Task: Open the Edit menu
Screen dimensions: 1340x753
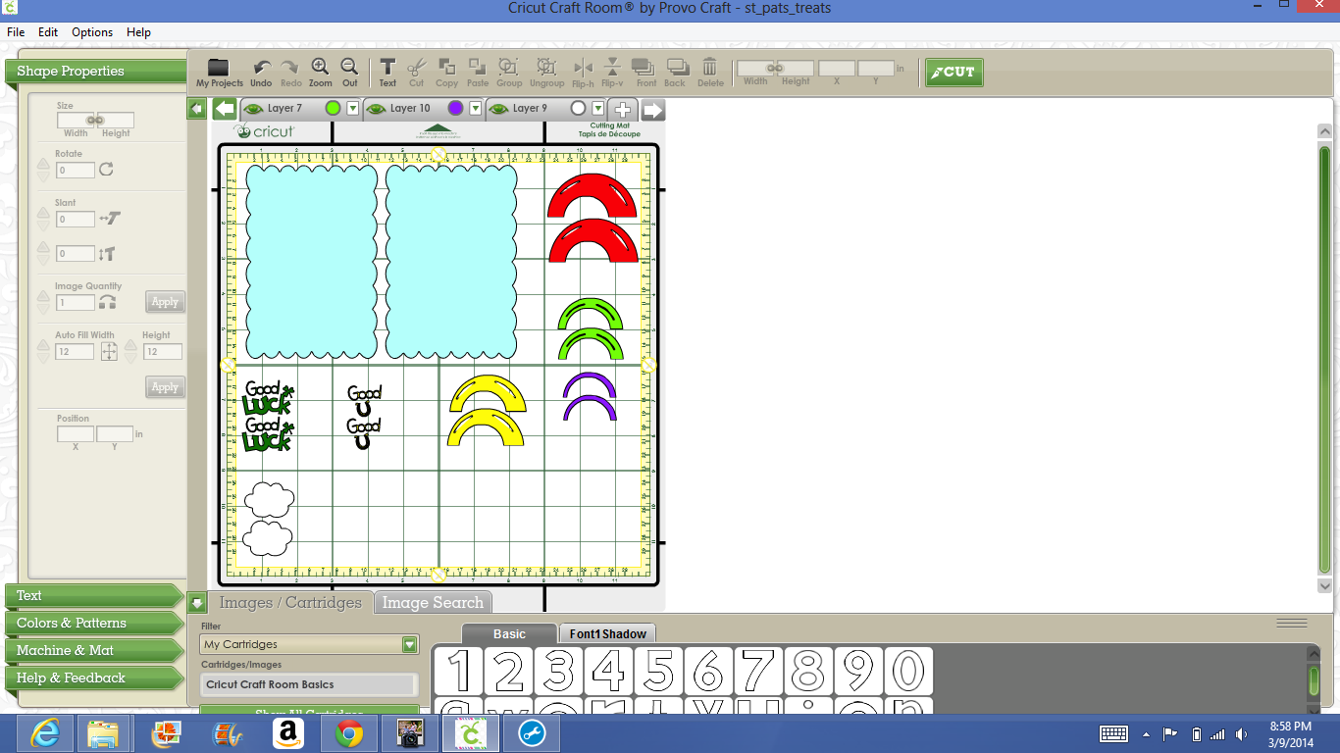Action: pyautogui.click(x=48, y=32)
